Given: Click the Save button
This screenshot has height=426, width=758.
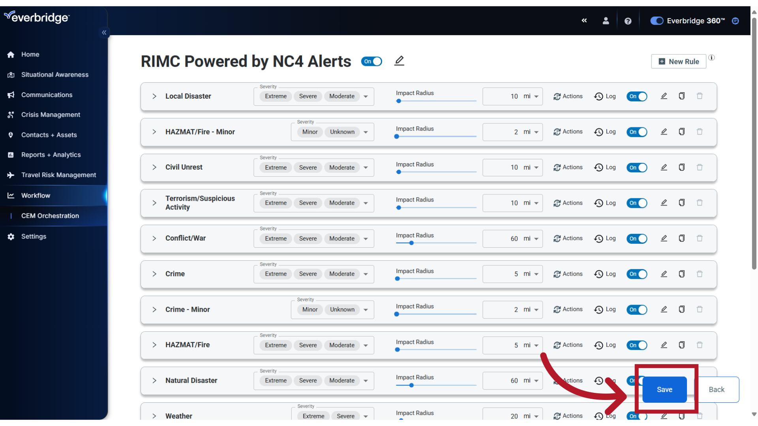Looking at the screenshot, I should tap(664, 389).
